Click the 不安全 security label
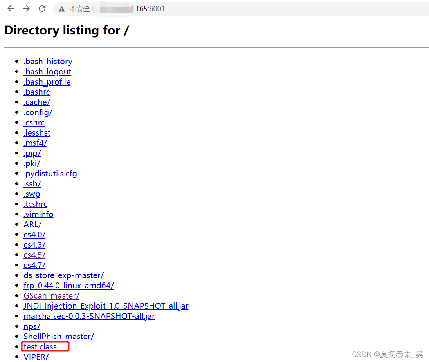 pos(79,9)
